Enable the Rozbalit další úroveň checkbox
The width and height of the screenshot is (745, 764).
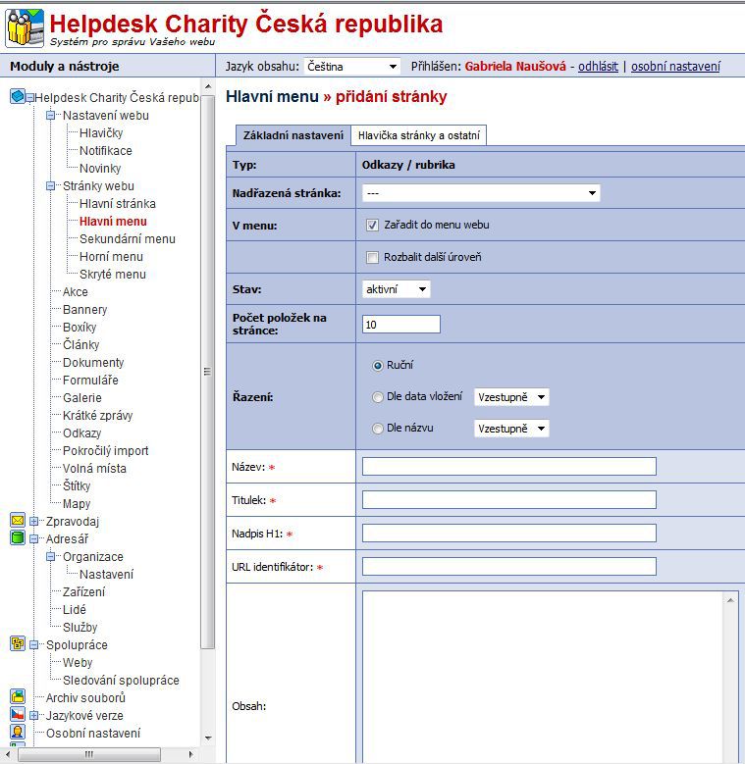(x=372, y=257)
